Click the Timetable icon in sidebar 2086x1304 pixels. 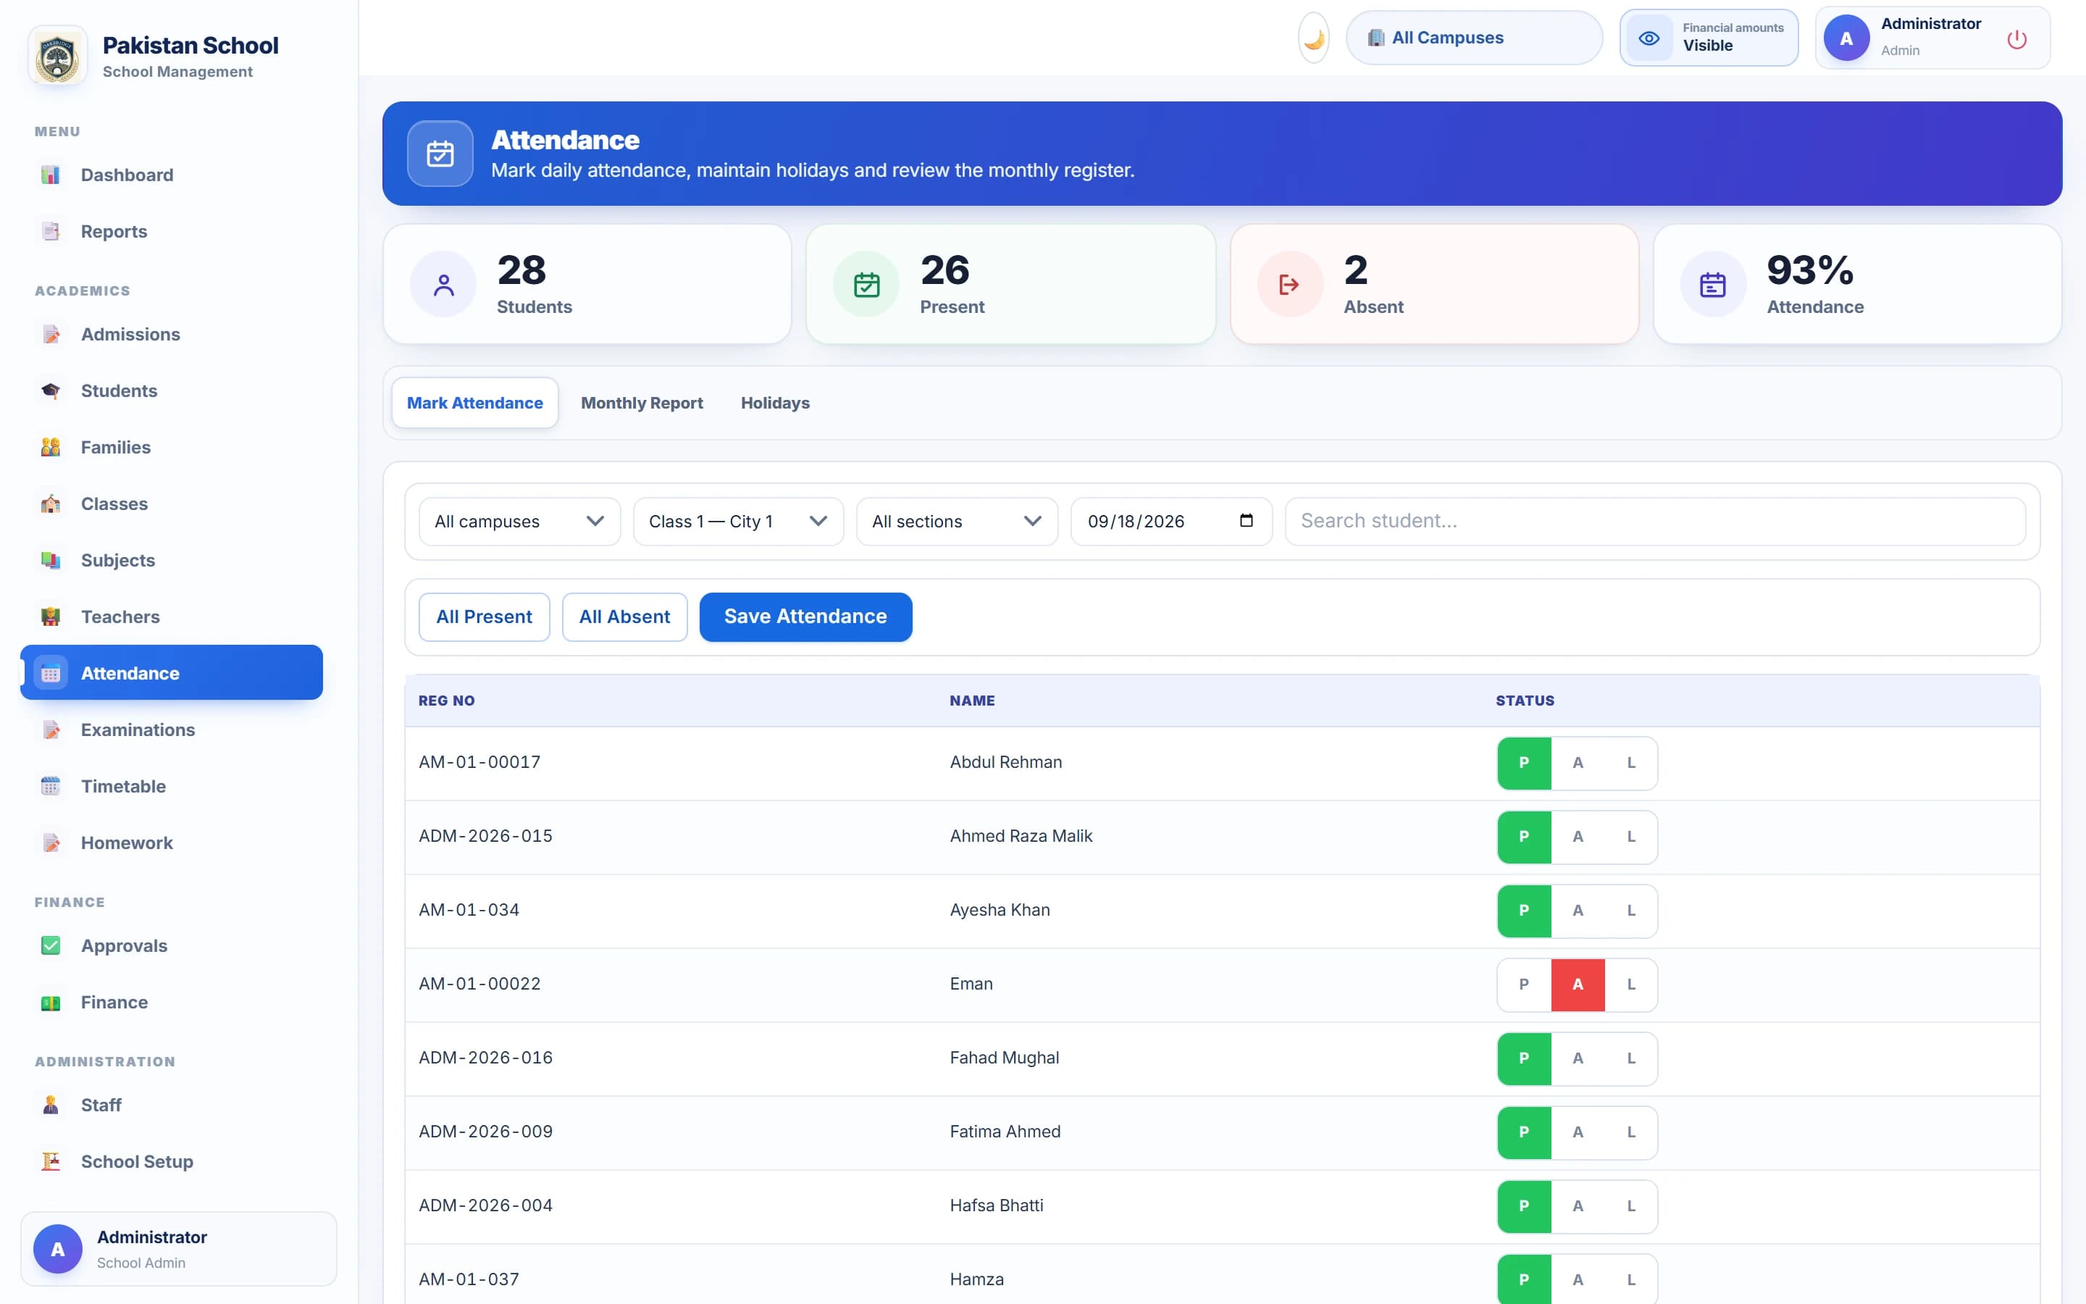click(x=51, y=786)
